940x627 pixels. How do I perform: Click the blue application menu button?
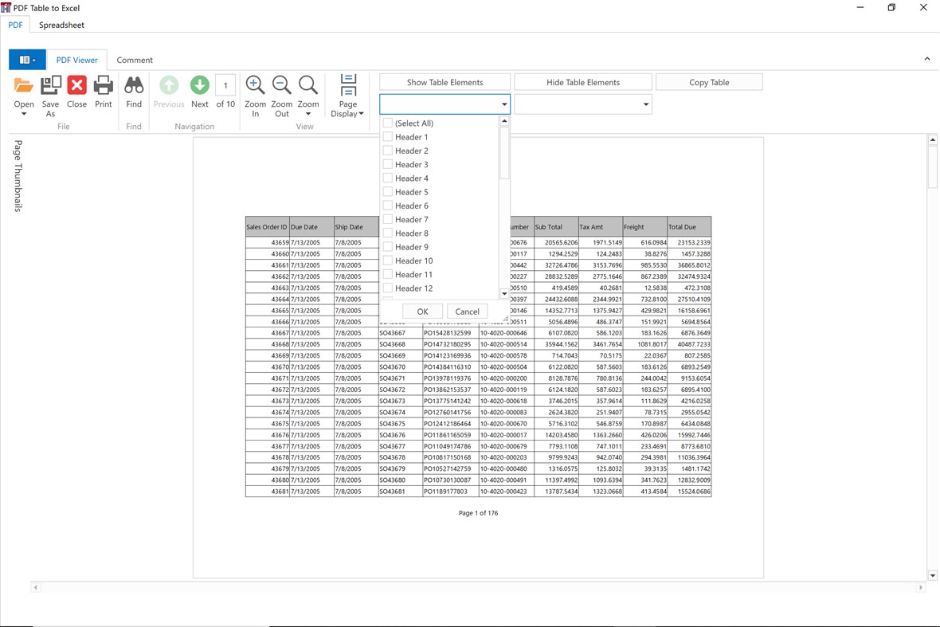(27, 60)
